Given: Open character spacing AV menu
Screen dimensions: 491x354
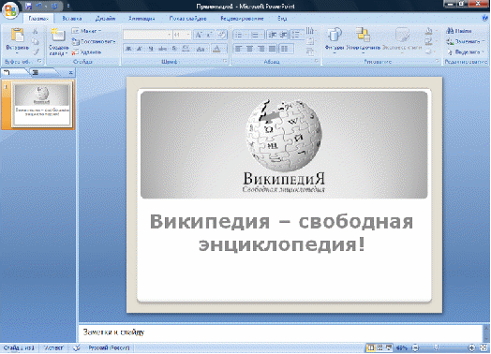Looking at the screenshot, I should click(x=186, y=49).
